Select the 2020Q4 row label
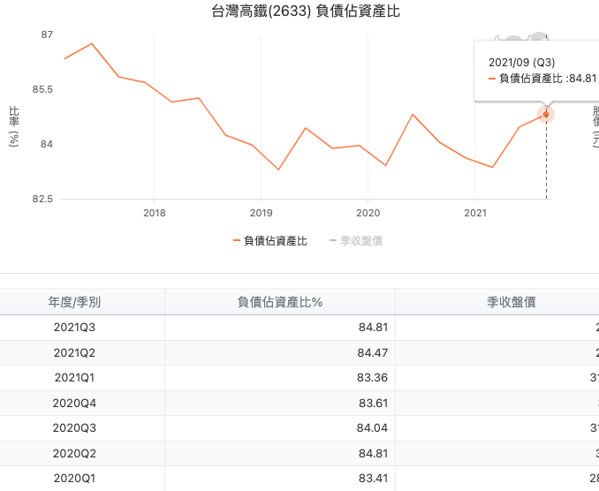Screen dimensions: 599x491 (x=74, y=404)
